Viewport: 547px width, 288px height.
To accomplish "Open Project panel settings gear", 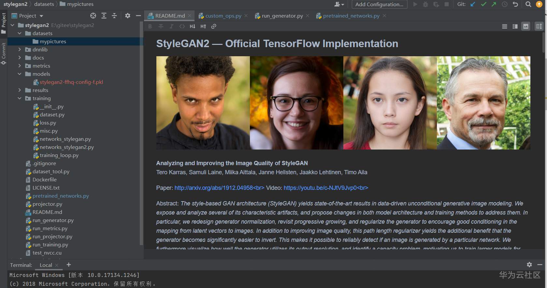I will pyautogui.click(x=127, y=16).
